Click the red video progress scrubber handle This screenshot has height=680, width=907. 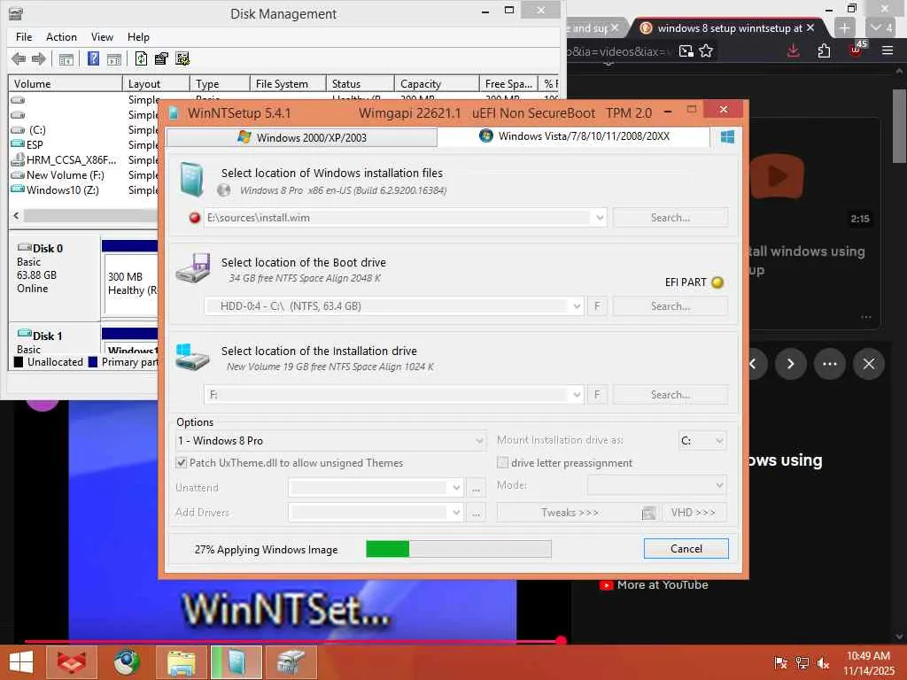click(x=561, y=641)
